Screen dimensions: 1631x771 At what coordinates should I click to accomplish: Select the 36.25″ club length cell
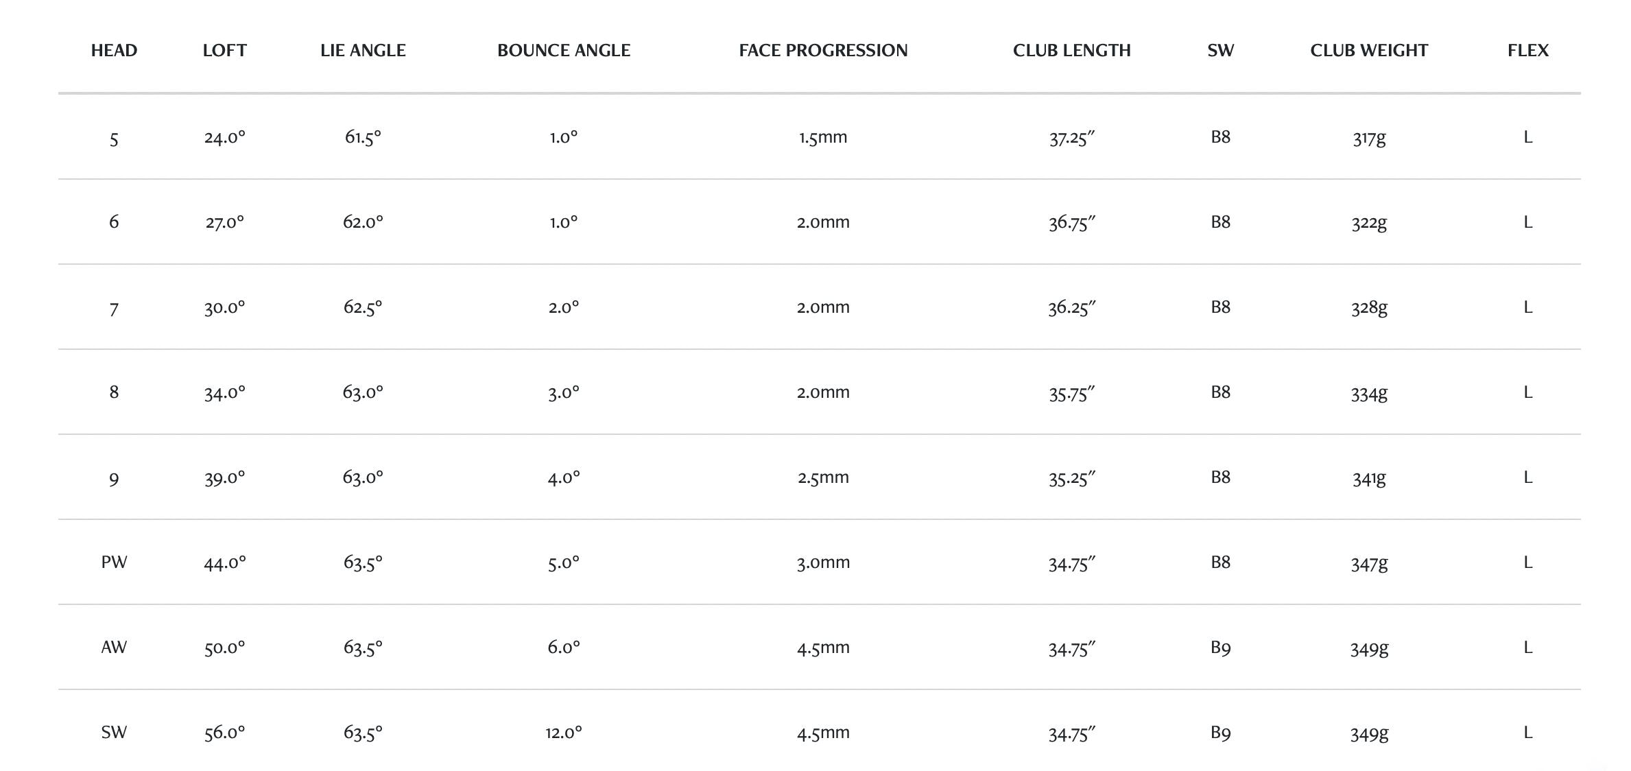(1071, 308)
